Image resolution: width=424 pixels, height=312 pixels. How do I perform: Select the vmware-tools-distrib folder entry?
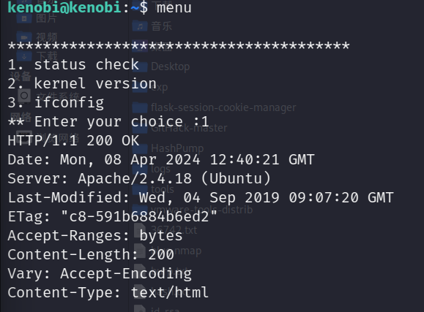(x=201, y=210)
